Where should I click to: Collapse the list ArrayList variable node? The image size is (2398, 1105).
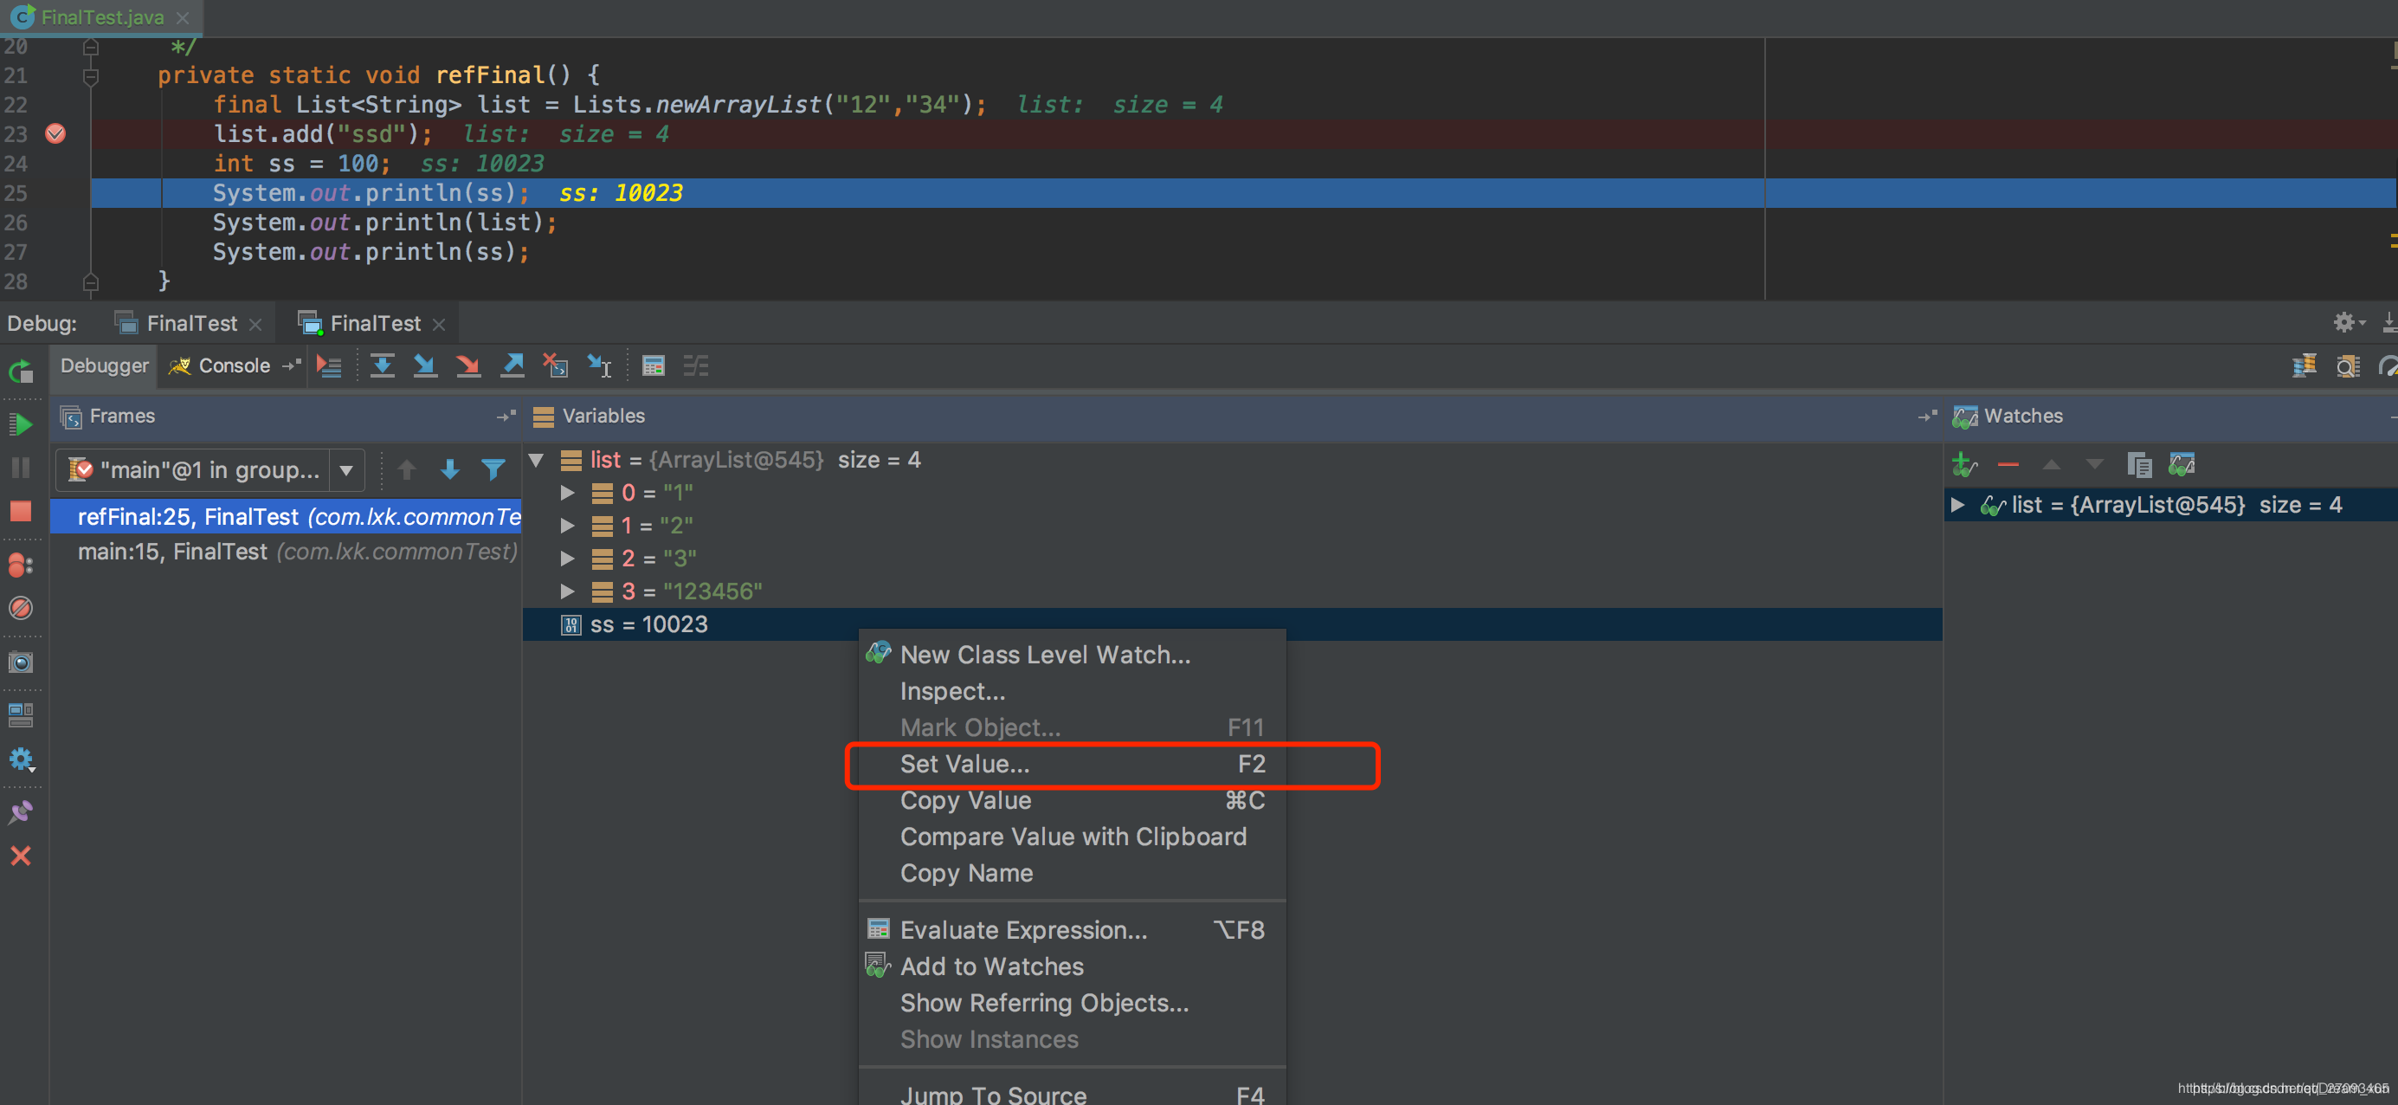click(x=536, y=460)
